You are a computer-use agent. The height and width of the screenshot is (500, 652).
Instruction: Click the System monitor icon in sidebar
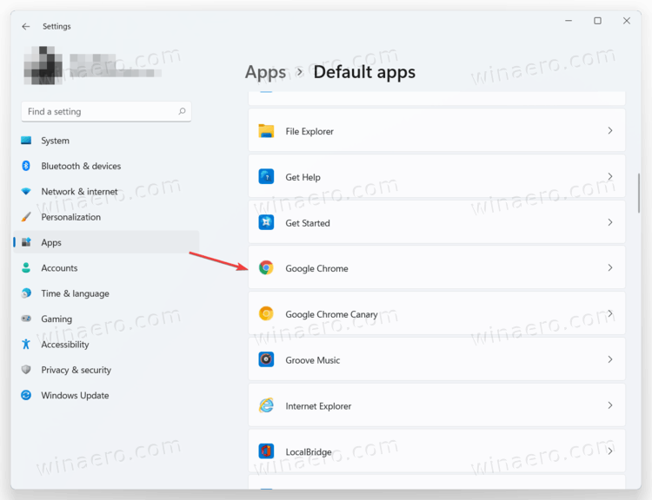(x=26, y=141)
